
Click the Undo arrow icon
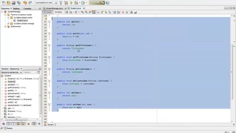[x=25, y=3]
